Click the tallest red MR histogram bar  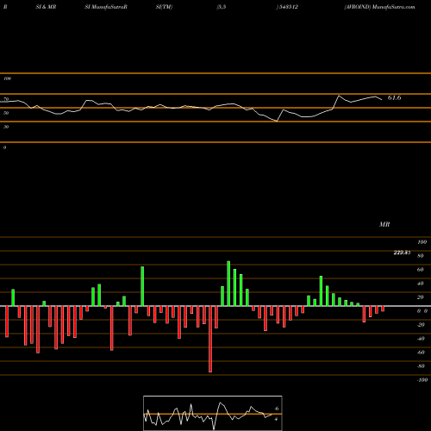(210, 339)
